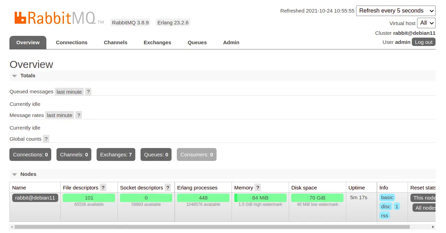Viewport: 446px width, 233px height.
Task: Open the Admin tab
Action: (231, 42)
